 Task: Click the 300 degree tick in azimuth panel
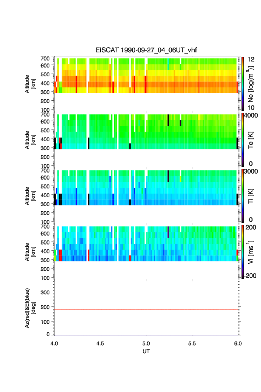coord(45,292)
